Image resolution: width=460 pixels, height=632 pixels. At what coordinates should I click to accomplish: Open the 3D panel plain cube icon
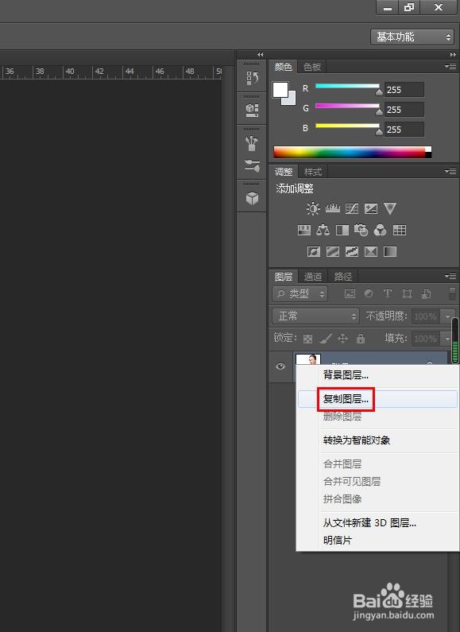(x=252, y=198)
